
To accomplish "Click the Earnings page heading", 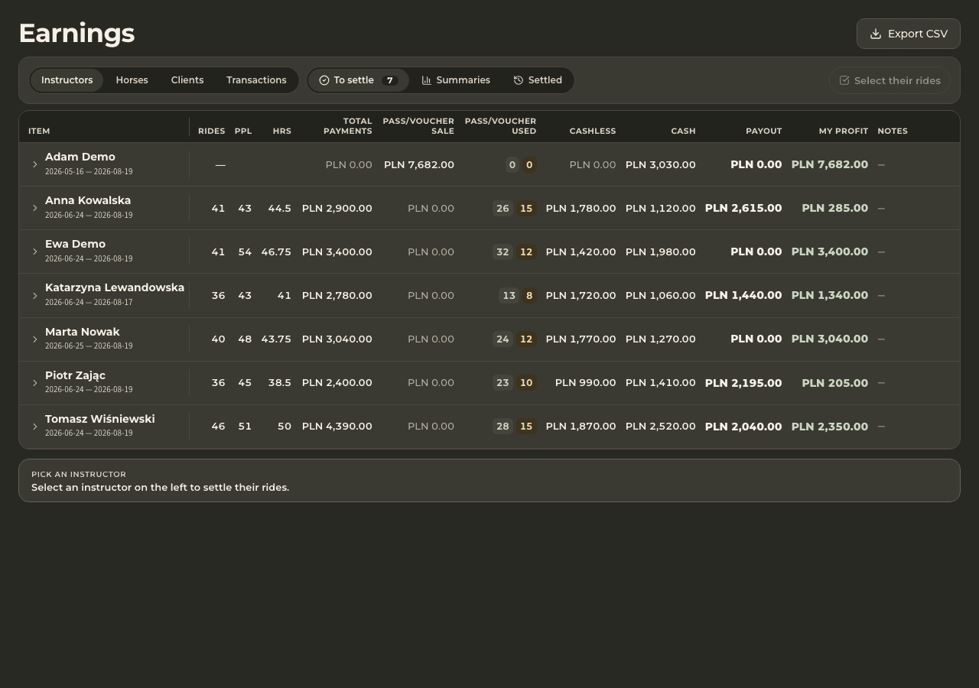I will click(76, 33).
